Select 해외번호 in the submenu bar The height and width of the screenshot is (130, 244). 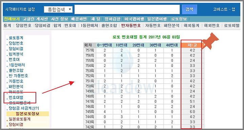click(x=212, y=25)
